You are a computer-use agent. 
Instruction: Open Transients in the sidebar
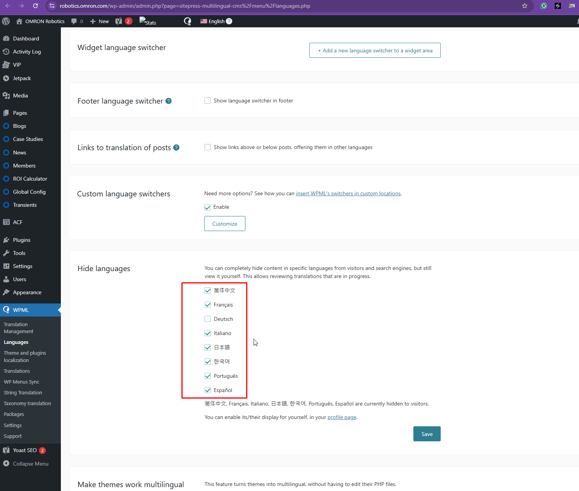click(x=30, y=205)
